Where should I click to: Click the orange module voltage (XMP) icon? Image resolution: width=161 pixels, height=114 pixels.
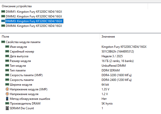(7, 89)
